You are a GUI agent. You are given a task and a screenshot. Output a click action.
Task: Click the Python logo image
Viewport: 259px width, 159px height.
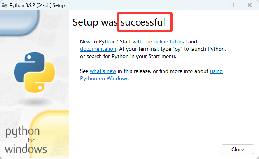tap(35, 72)
